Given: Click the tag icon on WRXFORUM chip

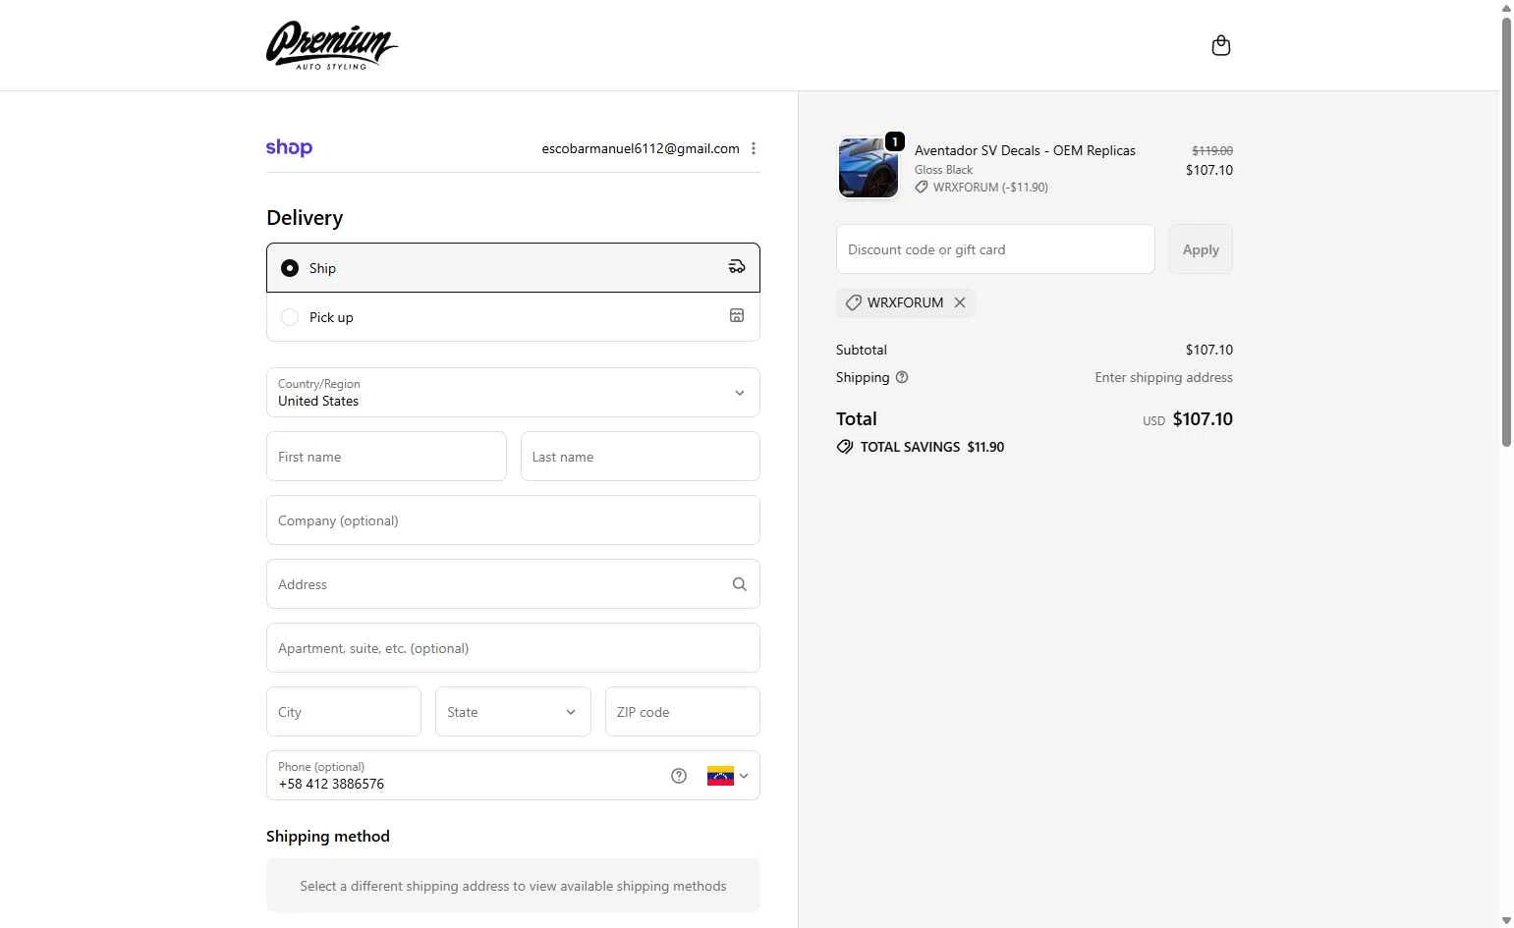Looking at the screenshot, I should click(x=853, y=302).
